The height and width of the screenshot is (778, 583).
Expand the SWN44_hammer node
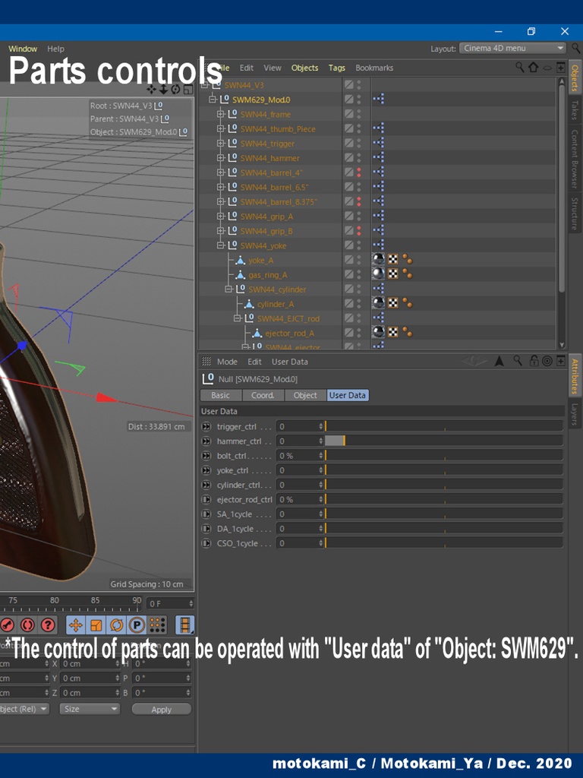[221, 158]
